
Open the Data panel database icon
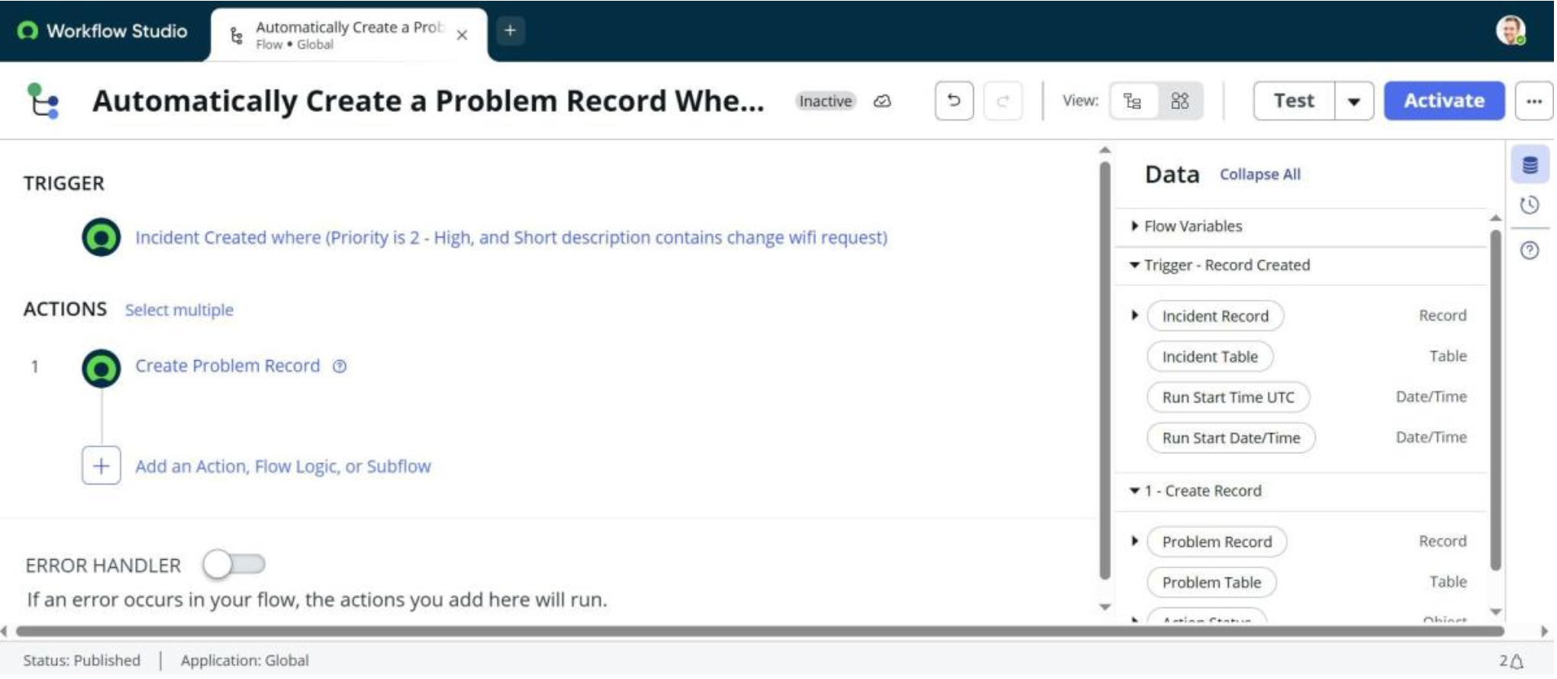coord(1530,165)
